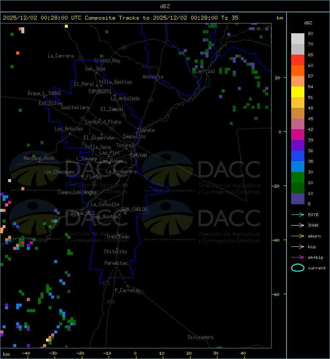Select the green swatch between 30 and 20
This screenshot has height=359, width=330.
[298, 177]
